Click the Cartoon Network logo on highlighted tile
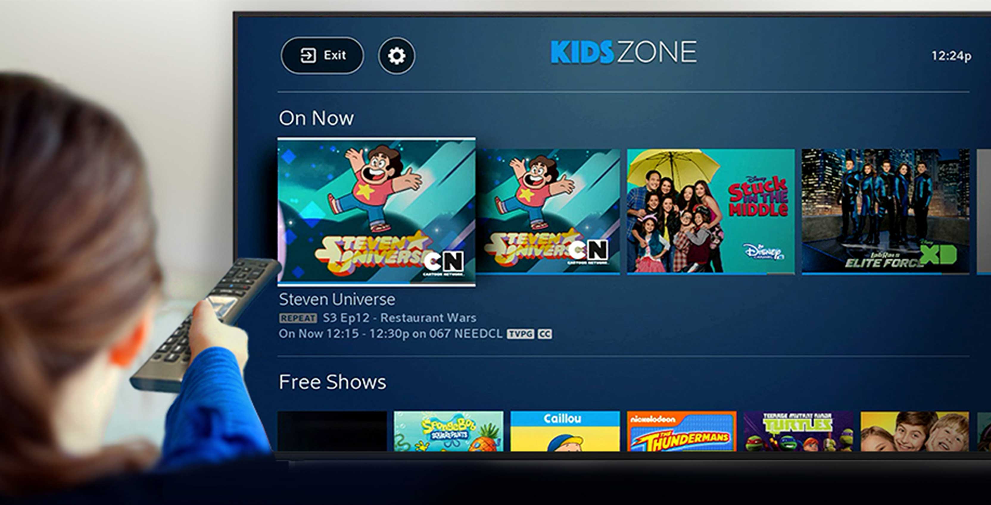Viewport: 991px width, 505px height. click(x=444, y=263)
